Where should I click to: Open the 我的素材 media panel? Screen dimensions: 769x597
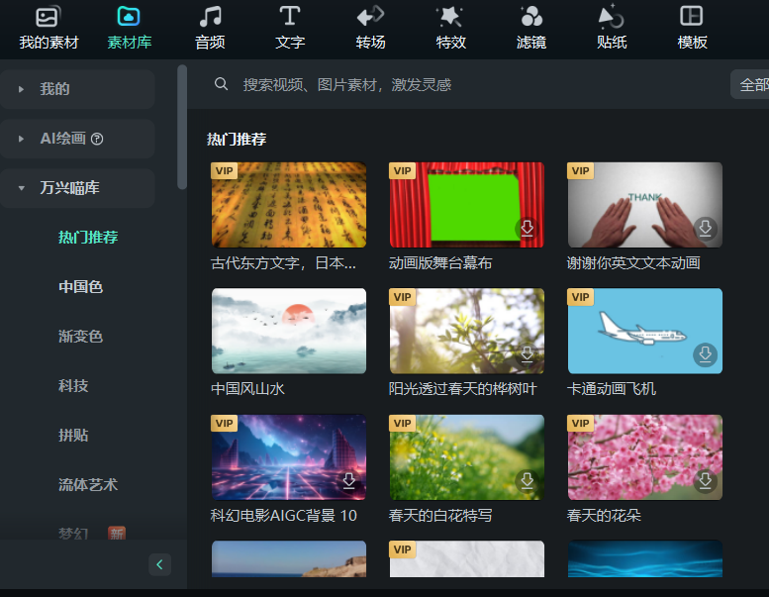pyautogui.click(x=48, y=28)
